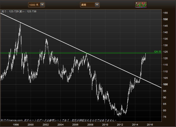Click the 売り 123.729 買い 123.738 quote text

tap(19, 11)
